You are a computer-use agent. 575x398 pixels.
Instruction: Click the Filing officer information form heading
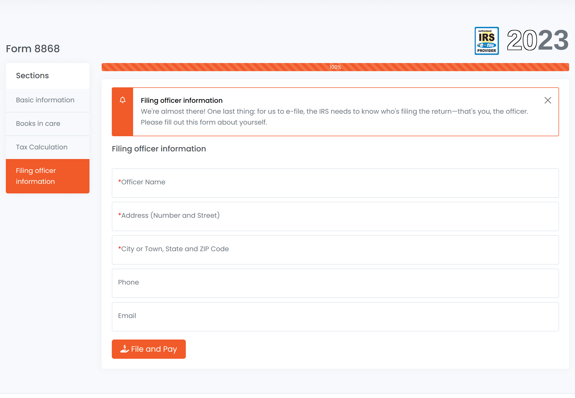click(x=159, y=149)
